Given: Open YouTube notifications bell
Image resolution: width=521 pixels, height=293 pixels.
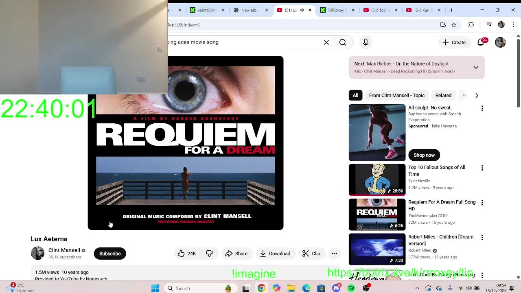Looking at the screenshot, I should 481,42.
